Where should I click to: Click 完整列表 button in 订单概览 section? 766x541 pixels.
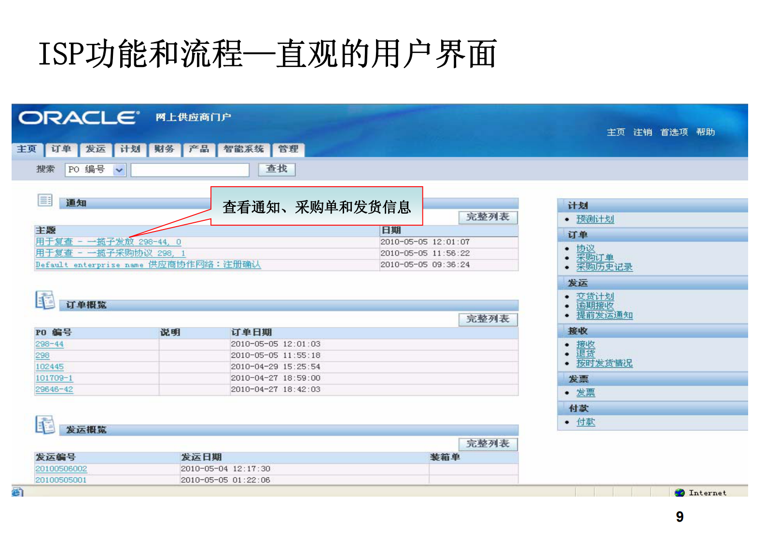[488, 319]
